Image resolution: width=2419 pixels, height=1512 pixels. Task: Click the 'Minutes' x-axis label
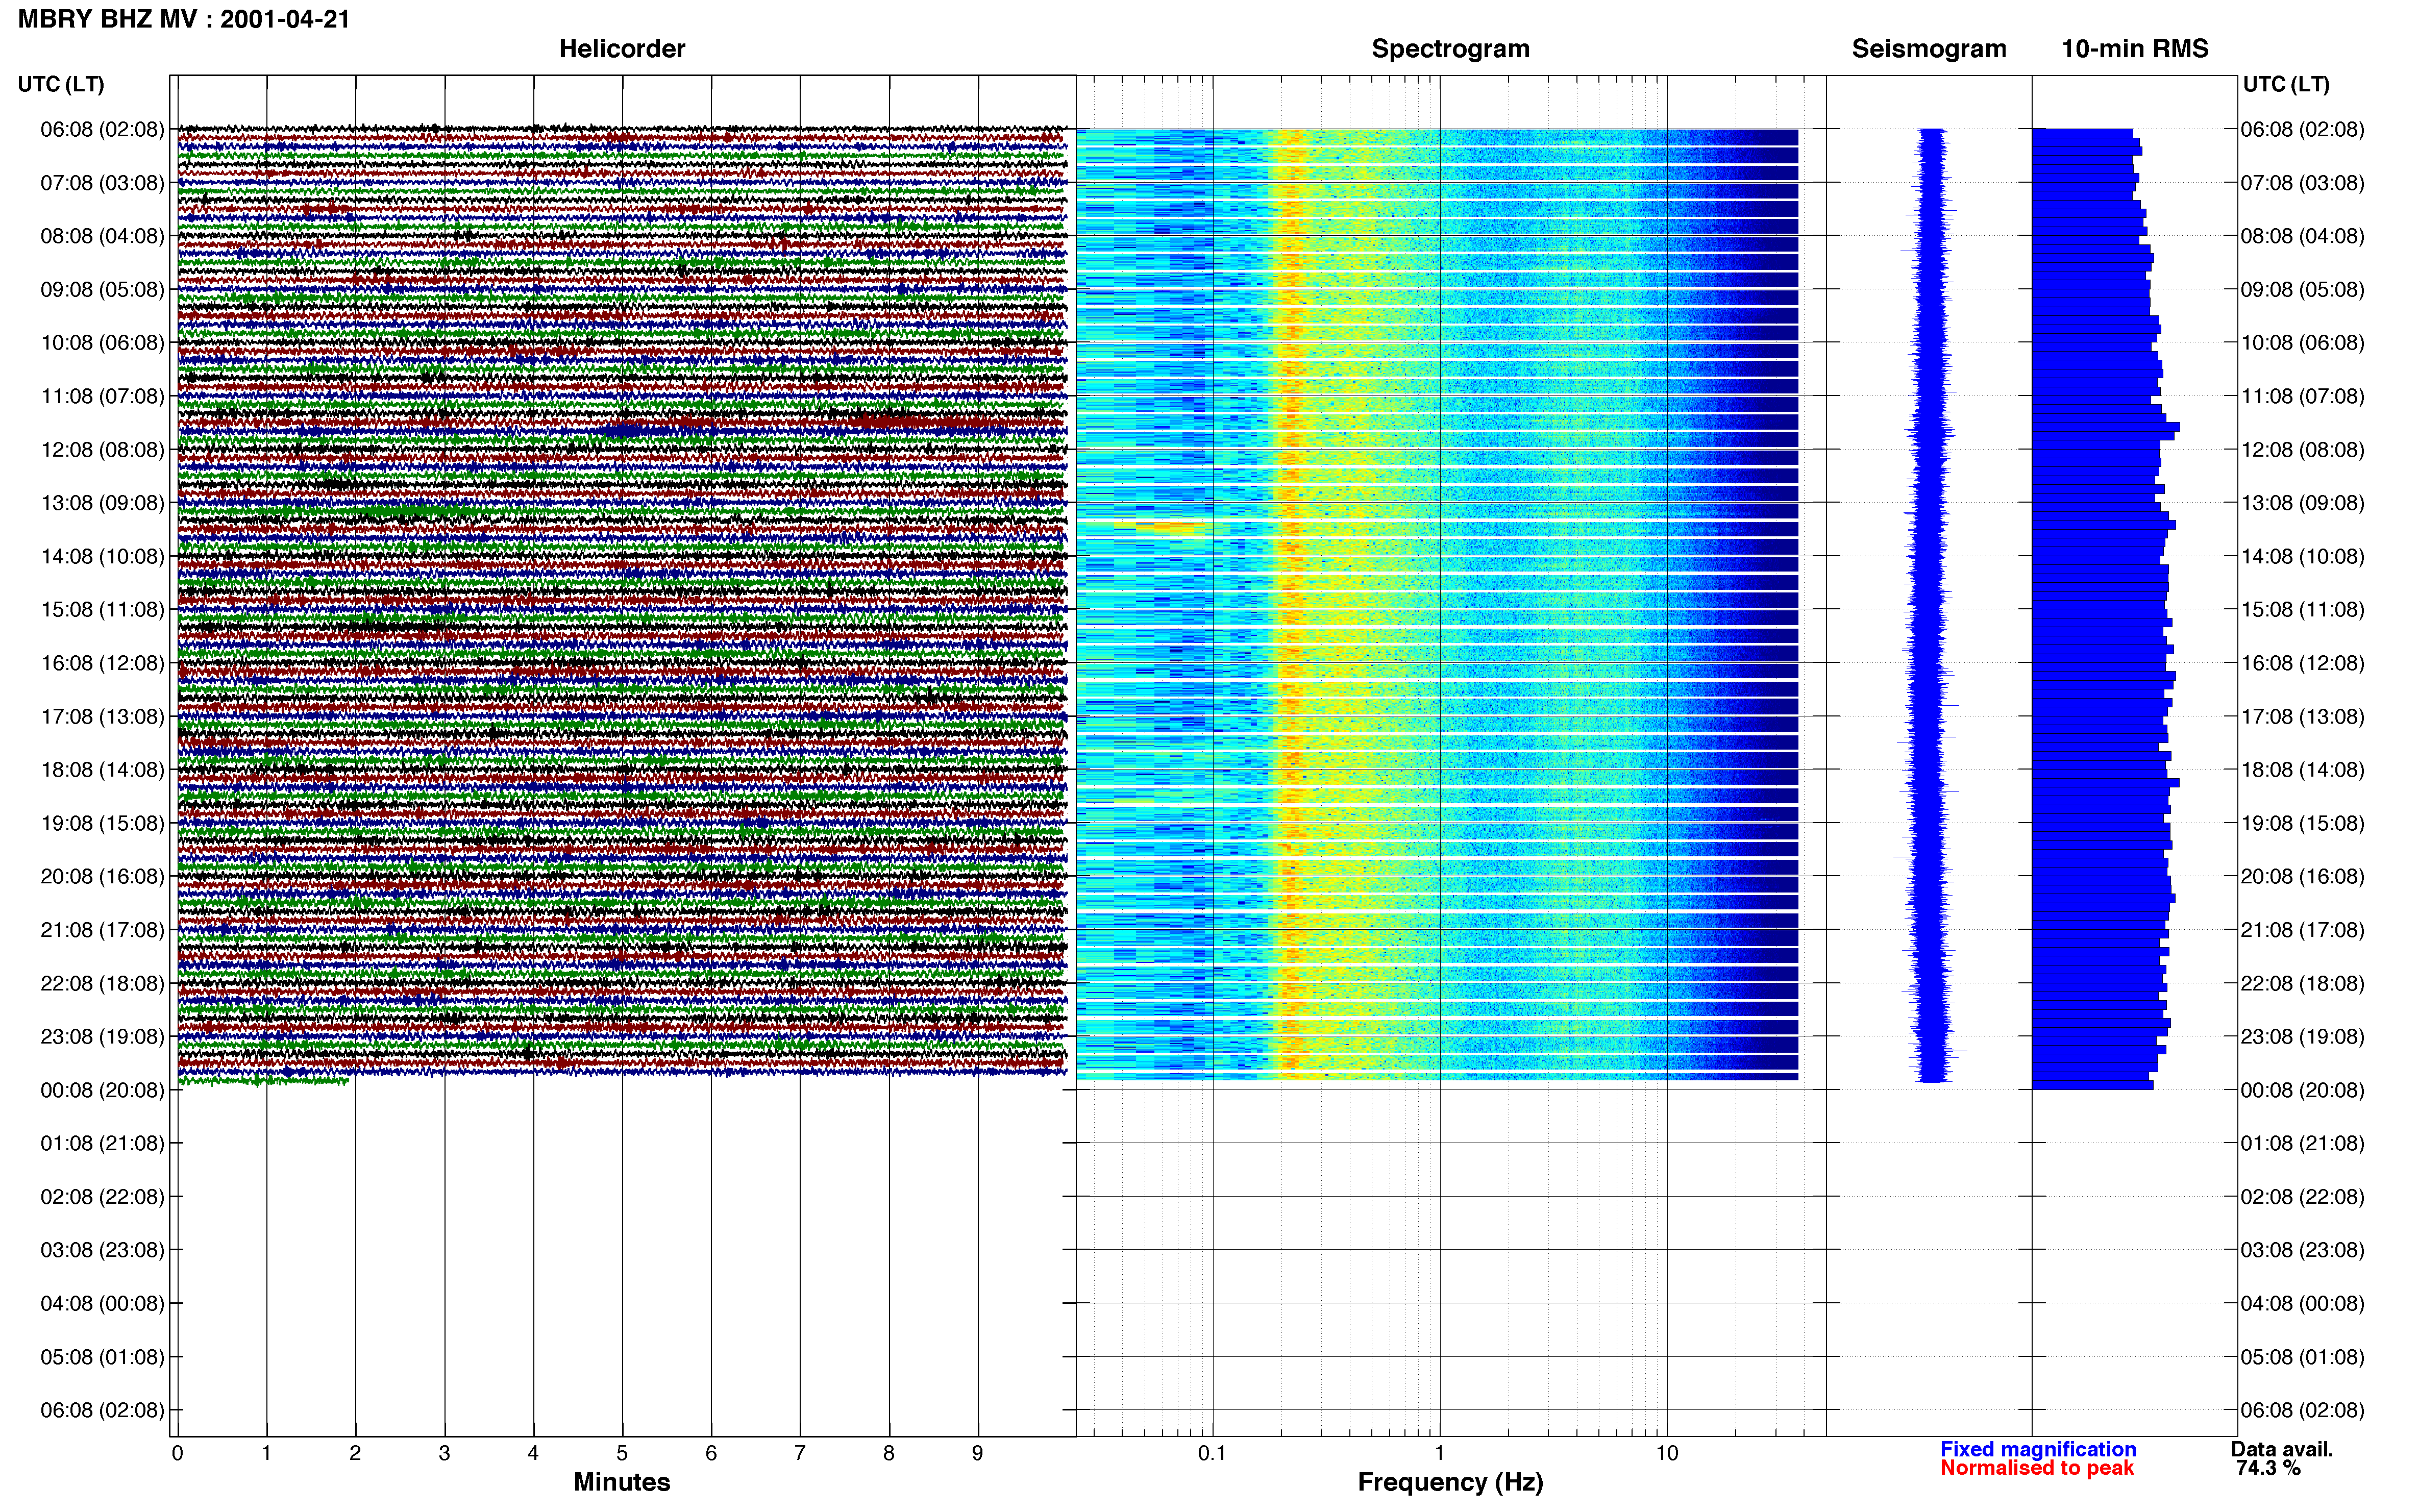[x=622, y=1482]
